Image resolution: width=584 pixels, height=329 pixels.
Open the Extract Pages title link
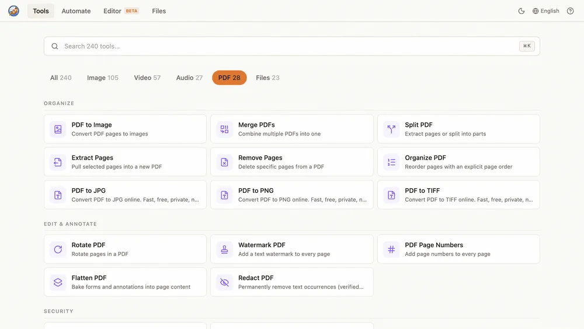pos(92,158)
